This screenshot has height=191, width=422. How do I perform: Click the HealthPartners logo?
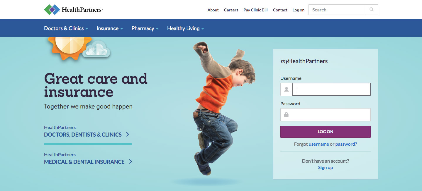pos(73,10)
